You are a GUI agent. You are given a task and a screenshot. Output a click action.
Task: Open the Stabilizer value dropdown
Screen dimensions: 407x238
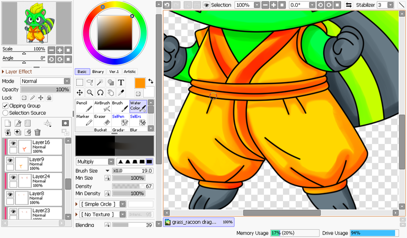[x=391, y=5]
